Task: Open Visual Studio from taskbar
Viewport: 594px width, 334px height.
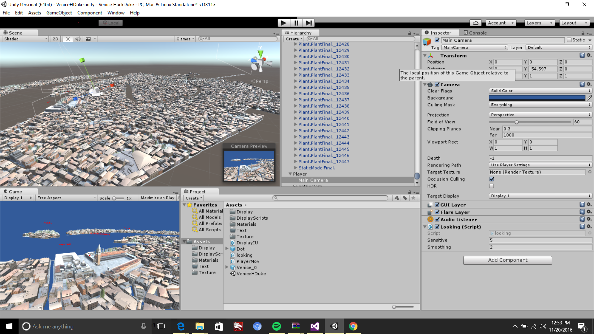Action: 315,326
